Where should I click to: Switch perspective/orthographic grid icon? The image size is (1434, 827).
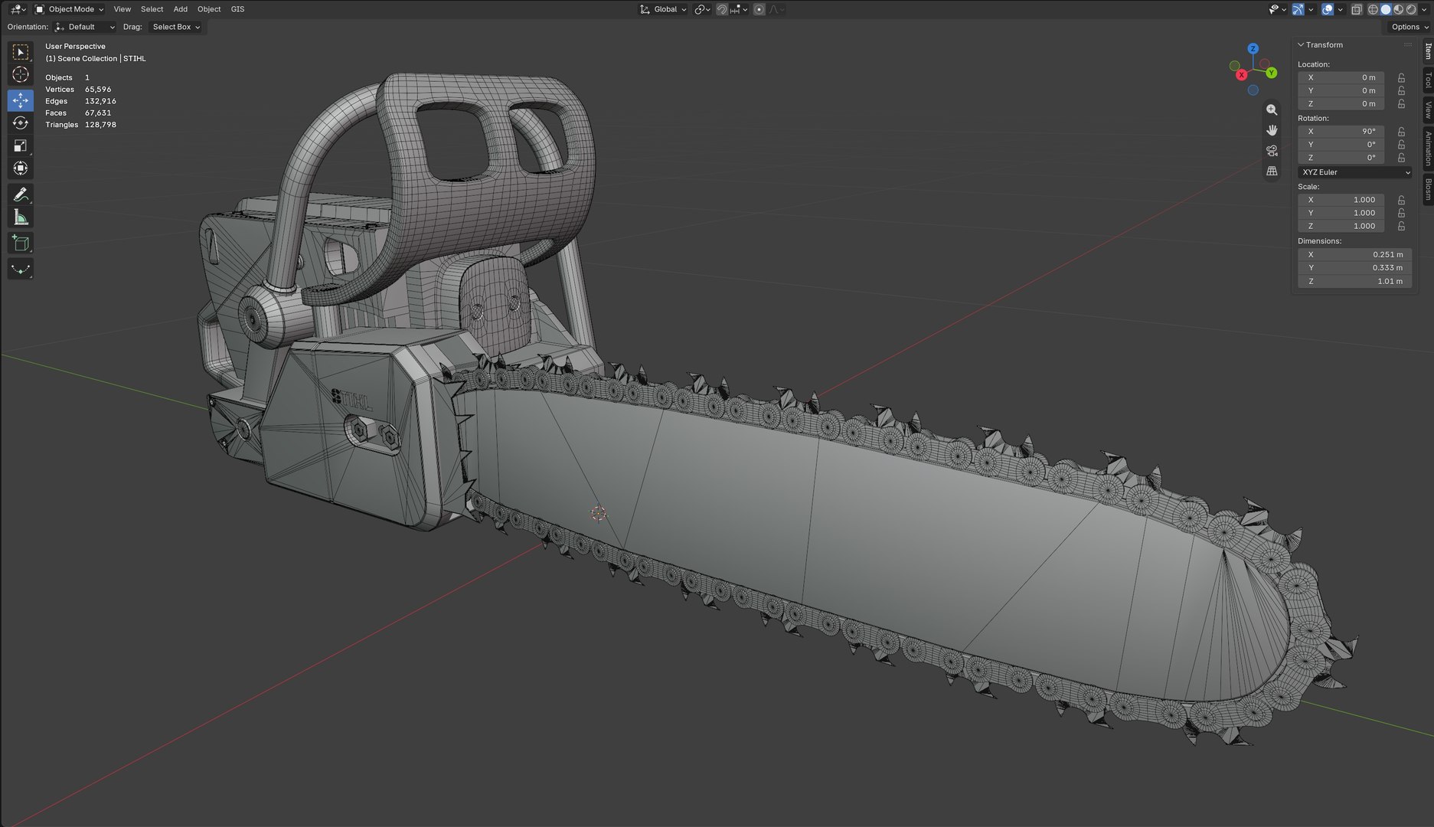tap(1272, 172)
